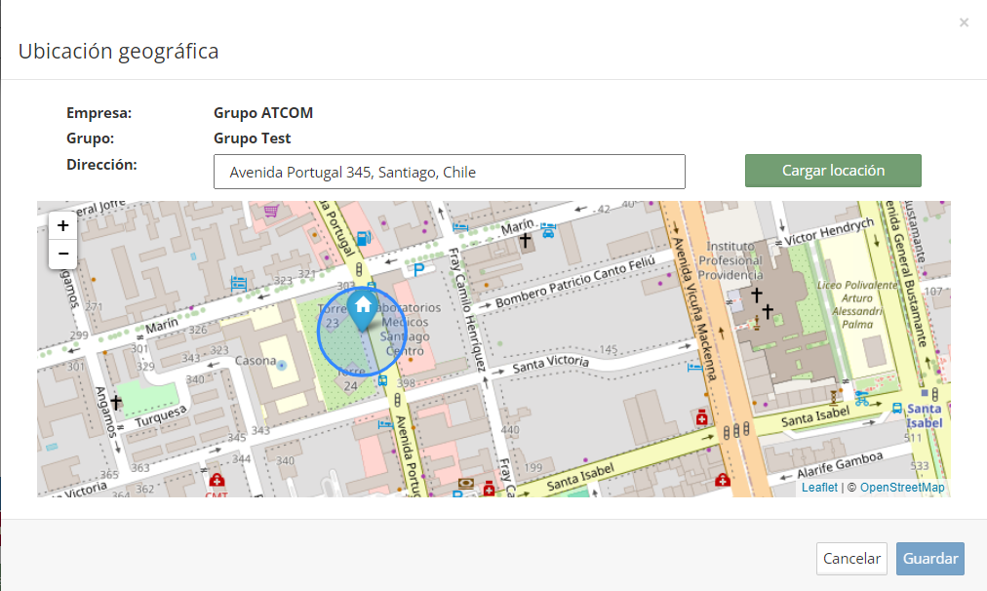Click the Santa Isabel metro station icon
Screen dimensions: 987x591
coord(898,407)
